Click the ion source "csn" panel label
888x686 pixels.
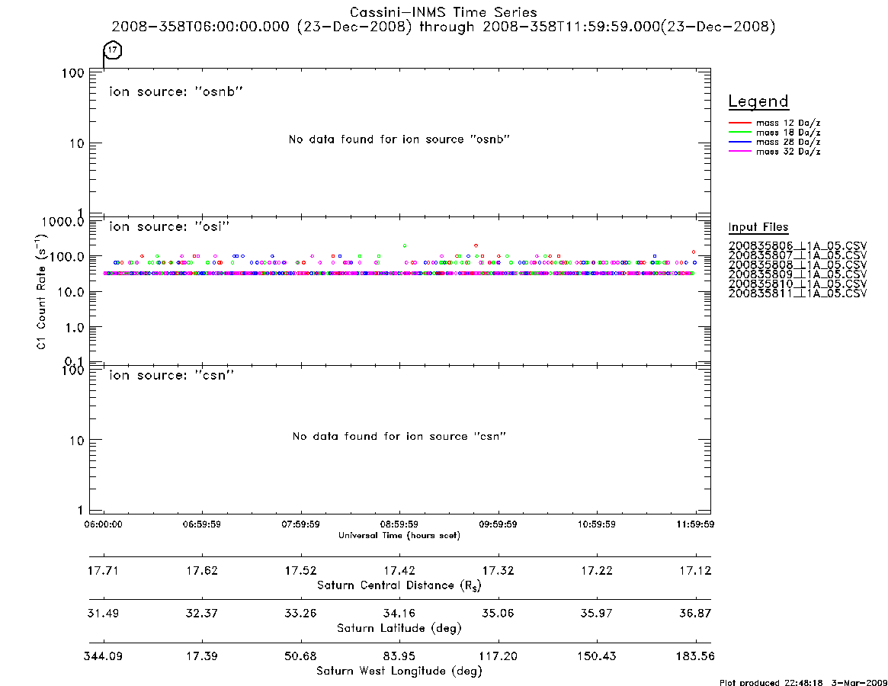(x=172, y=375)
